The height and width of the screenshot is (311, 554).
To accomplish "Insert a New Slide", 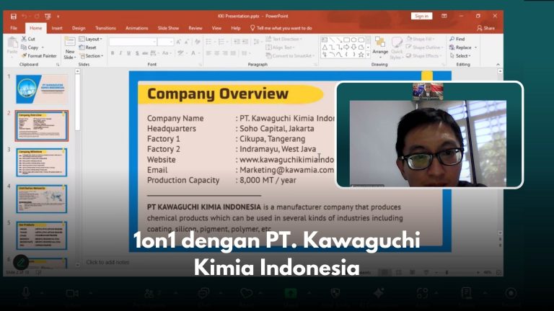I will coord(69,48).
